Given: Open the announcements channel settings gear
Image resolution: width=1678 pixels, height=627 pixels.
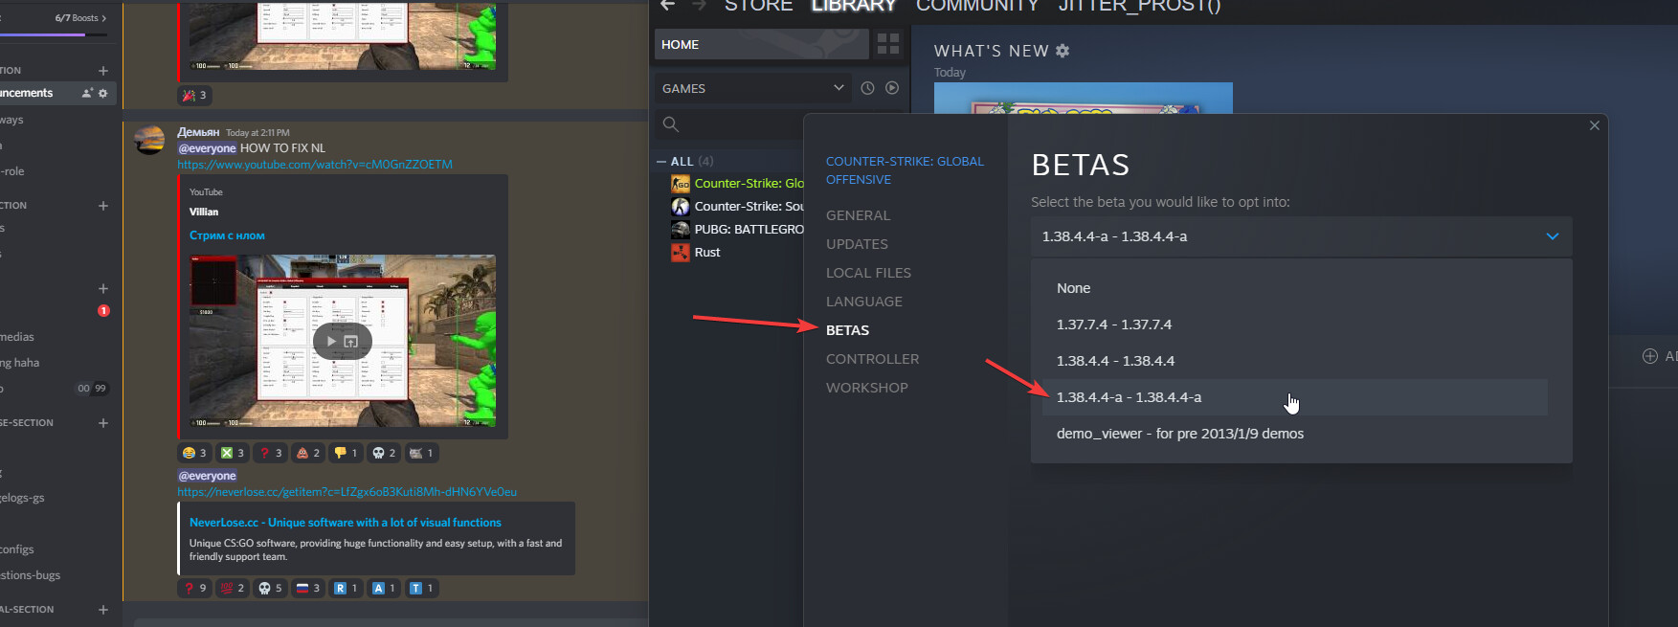Looking at the screenshot, I should [x=103, y=93].
